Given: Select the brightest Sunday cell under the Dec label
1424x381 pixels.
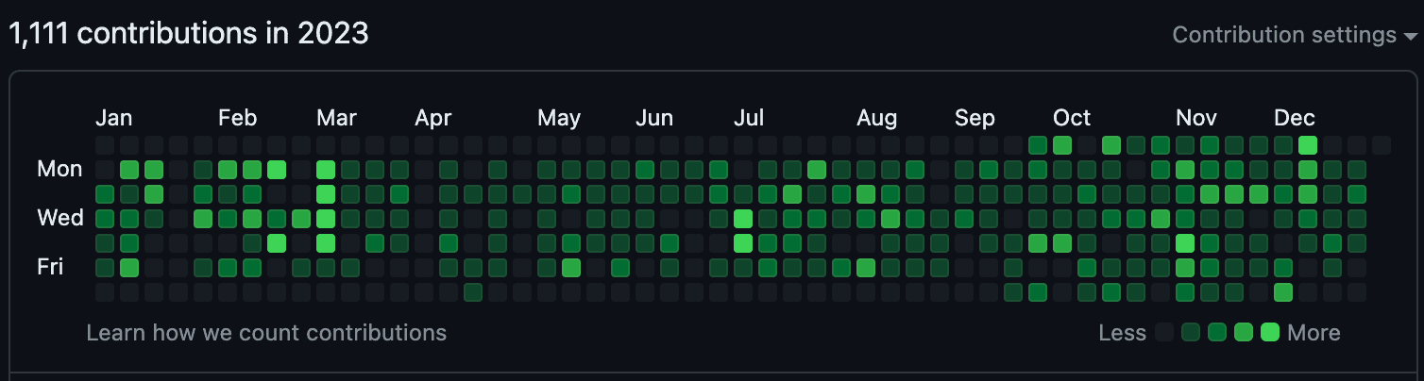Looking at the screenshot, I should tap(1308, 145).
